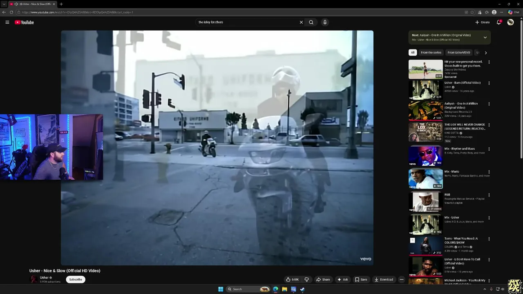The image size is (523, 294).
Task: Open Steam from the taskbar
Action: tap(302, 289)
